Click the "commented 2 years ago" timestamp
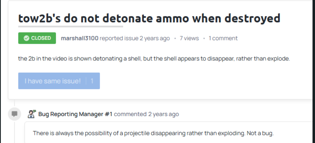 [163, 114]
